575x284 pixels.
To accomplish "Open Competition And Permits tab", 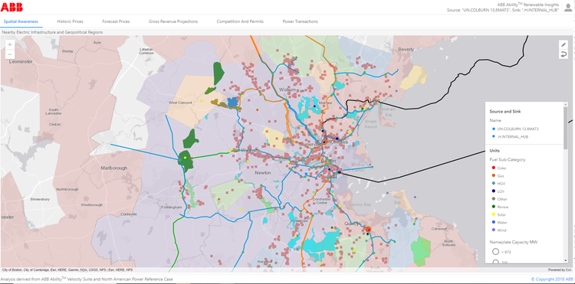I will coord(240,21).
